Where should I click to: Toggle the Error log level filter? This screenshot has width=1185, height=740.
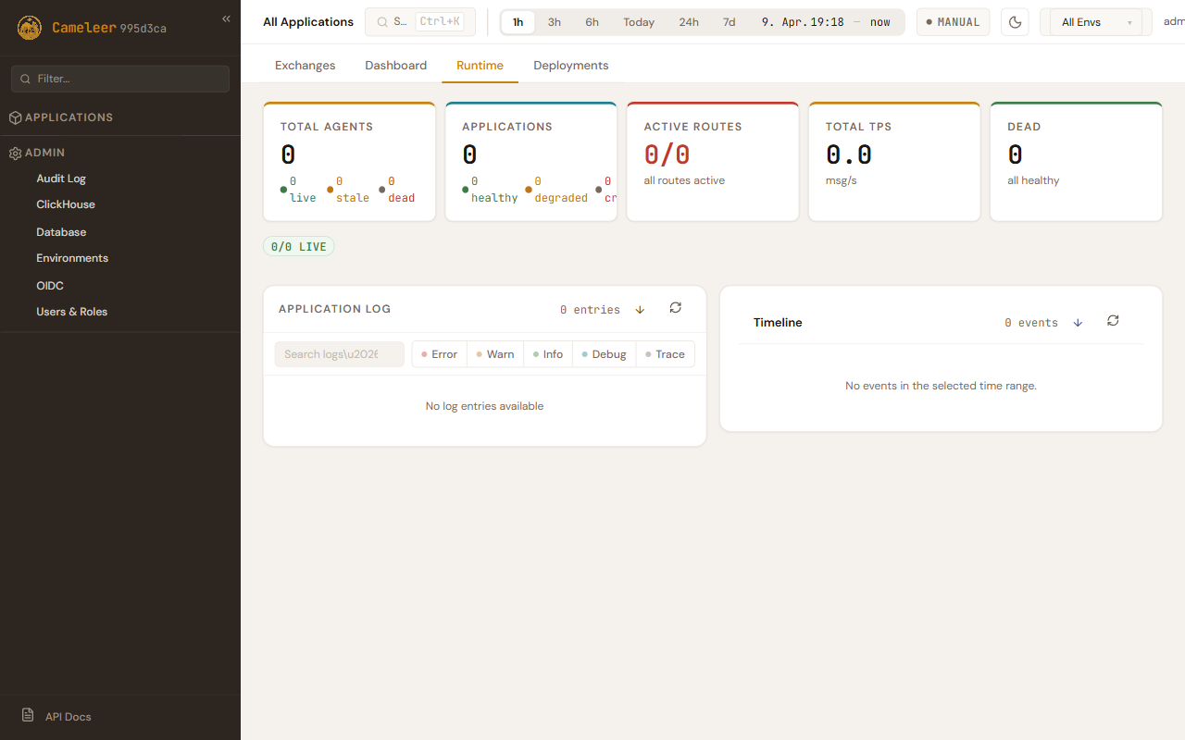click(440, 354)
